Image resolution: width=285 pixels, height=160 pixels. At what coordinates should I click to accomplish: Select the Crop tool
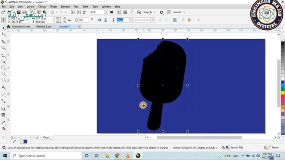(x=3, y=41)
